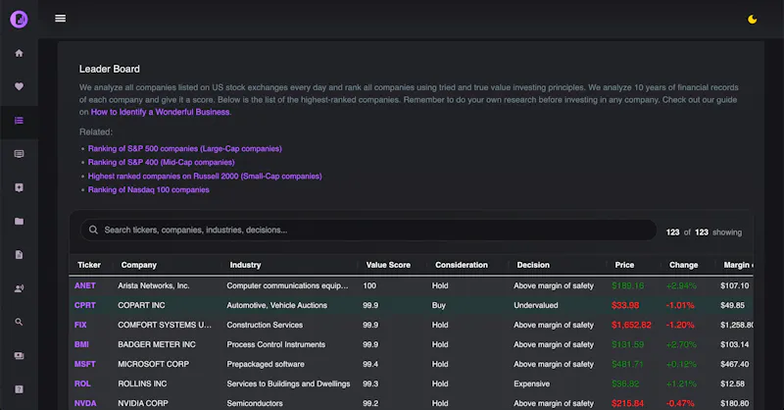The width and height of the screenshot is (784, 410).
Task: Sort by Industry column header
Action: pyautogui.click(x=246, y=265)
